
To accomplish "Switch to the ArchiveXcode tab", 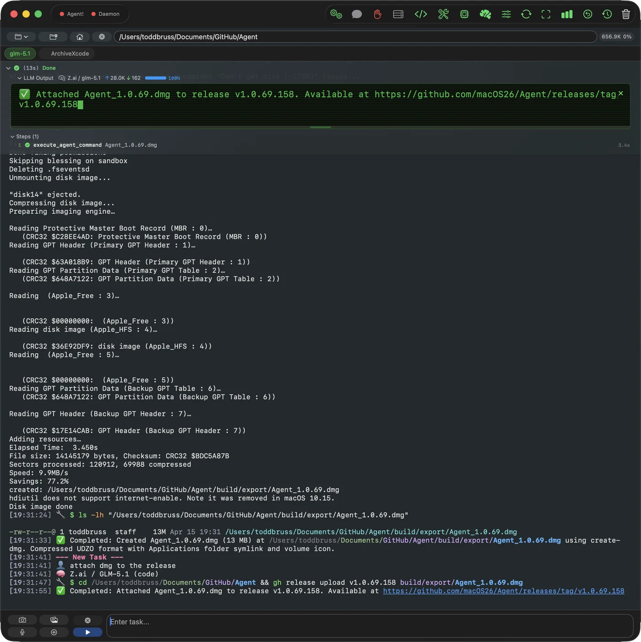I will [x=70, y=54].
